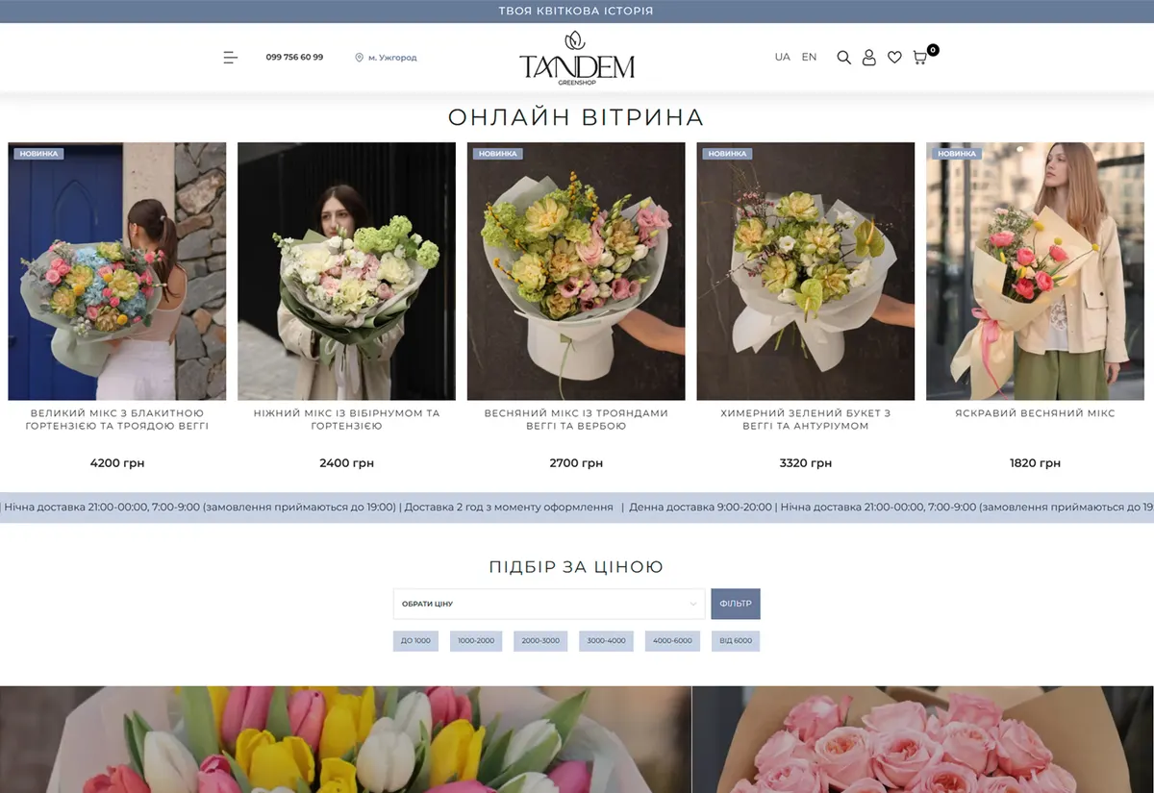
Task: Open the wishlist heart icon
Action: point(894,58)
